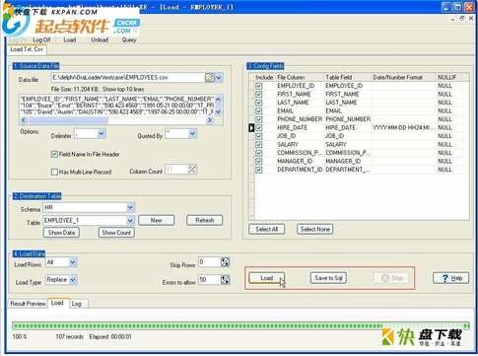Click the green load progress bar
The height and width of the screenshot is (356, 478).
tap(240, 325)
